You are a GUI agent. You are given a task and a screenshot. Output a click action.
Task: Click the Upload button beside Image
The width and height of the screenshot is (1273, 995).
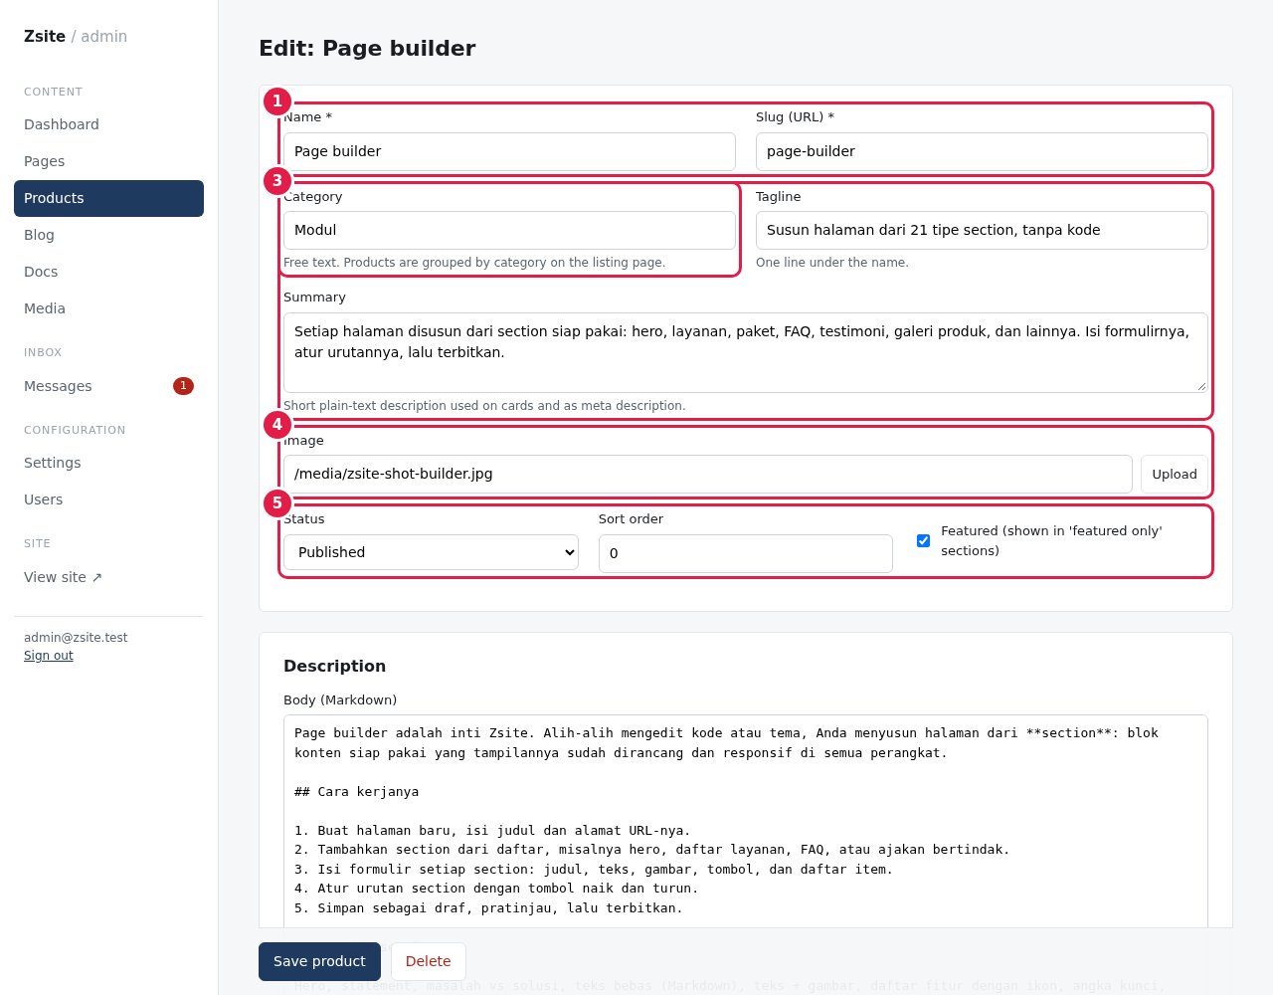[x=1175, y=474]
